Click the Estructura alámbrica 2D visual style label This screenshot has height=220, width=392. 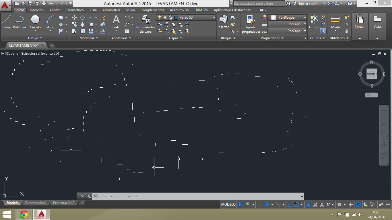(40, 53)
